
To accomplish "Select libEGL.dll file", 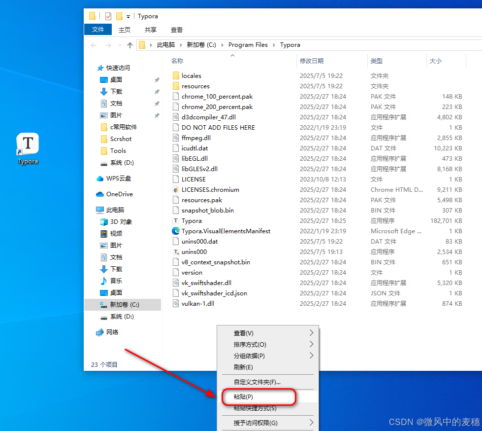I will [190, 159].
